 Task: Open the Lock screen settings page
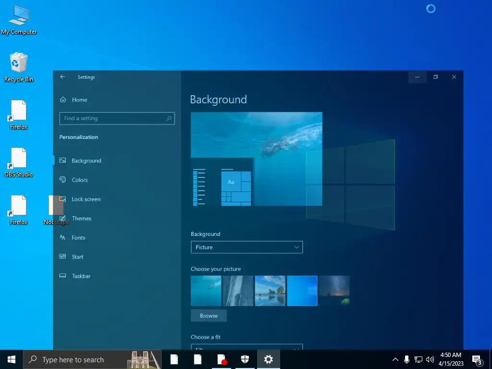tap(86, 199)
